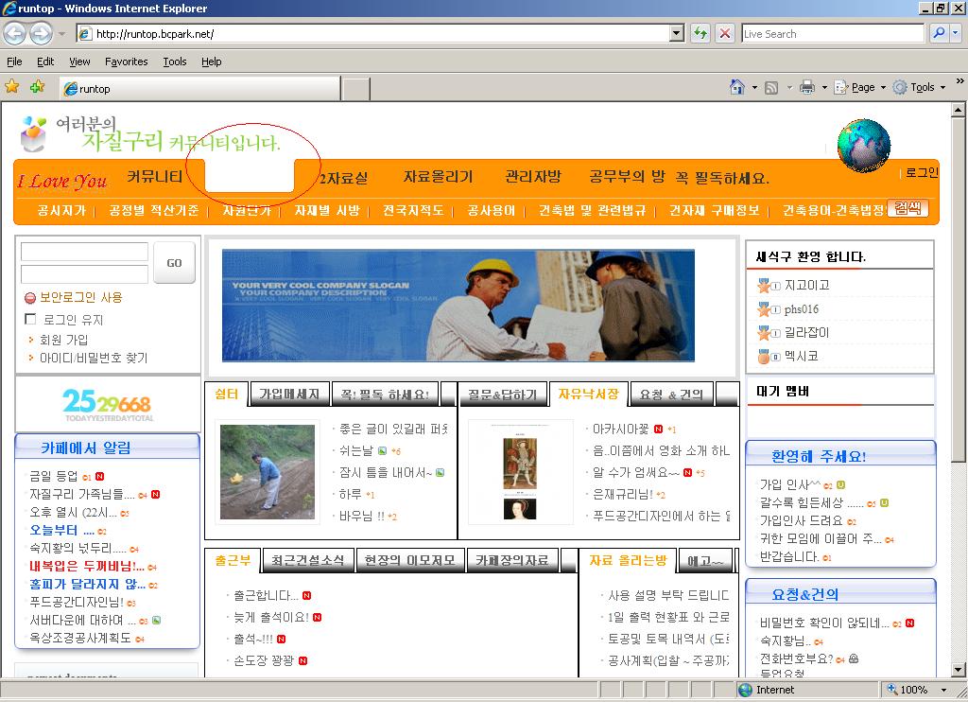968x702 pixels.
Task: Open the Tools gear icon
Action: (900, 87)
